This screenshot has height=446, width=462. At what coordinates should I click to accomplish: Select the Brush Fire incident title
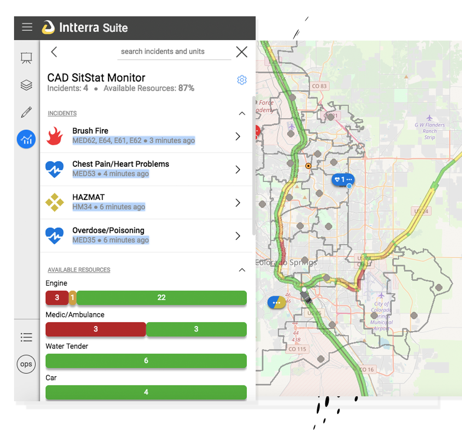(90, 131)
